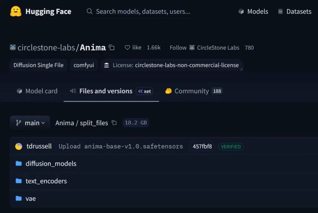Switch to the Model card tab

(37, 91)
